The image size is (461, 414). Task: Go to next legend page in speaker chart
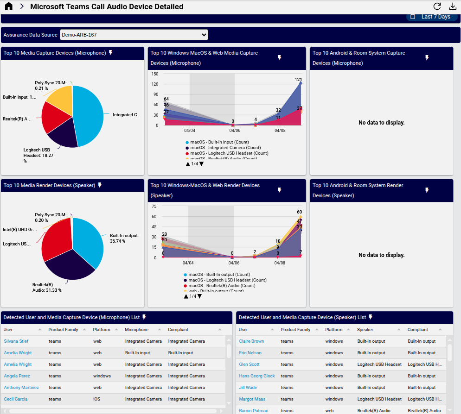199,296
